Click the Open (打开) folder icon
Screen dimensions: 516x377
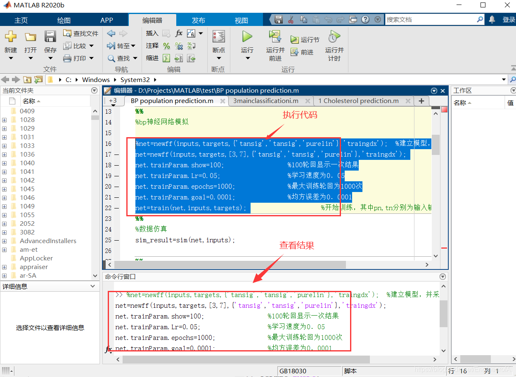pos(30,37)
